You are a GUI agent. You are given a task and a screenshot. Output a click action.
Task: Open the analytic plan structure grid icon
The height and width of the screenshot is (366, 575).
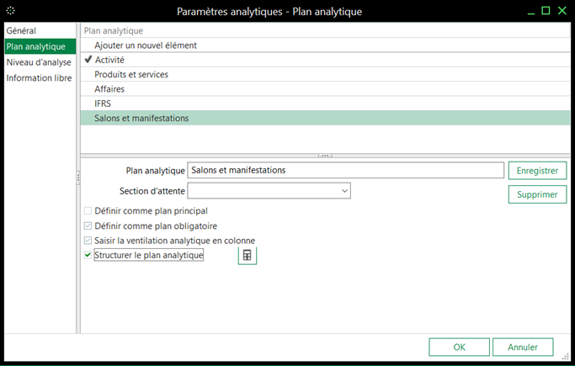click(x=247, y=256)
